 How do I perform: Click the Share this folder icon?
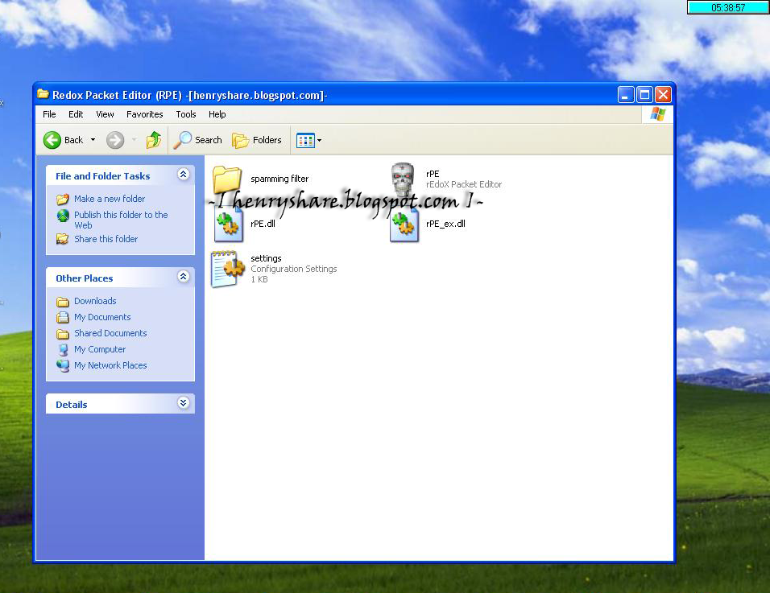pos(62,239)
